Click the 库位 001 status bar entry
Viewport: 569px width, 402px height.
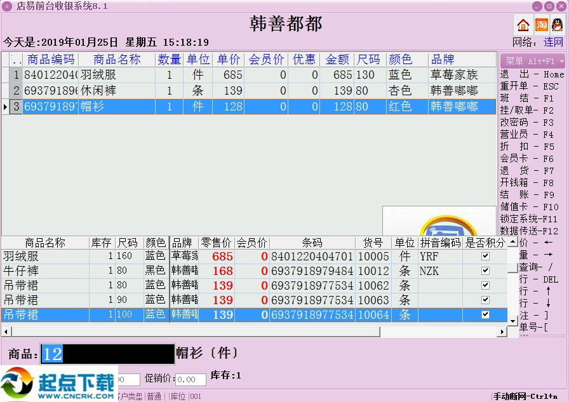[185, 396]
